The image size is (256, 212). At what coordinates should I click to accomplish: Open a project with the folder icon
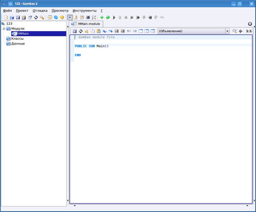[12, 17]
